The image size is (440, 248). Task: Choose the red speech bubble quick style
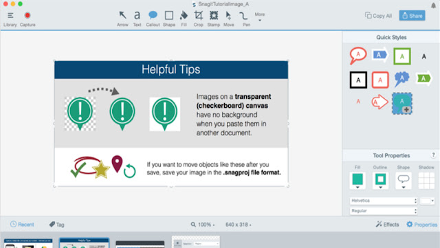coord(358,56)
